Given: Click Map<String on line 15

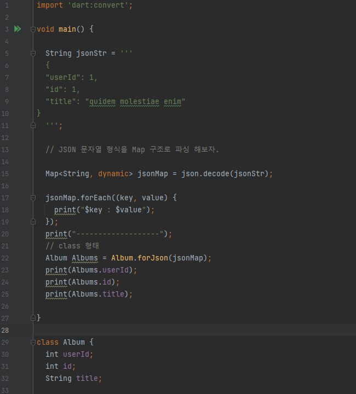Looking at the screenshot, I should click(x=67, y=173).
